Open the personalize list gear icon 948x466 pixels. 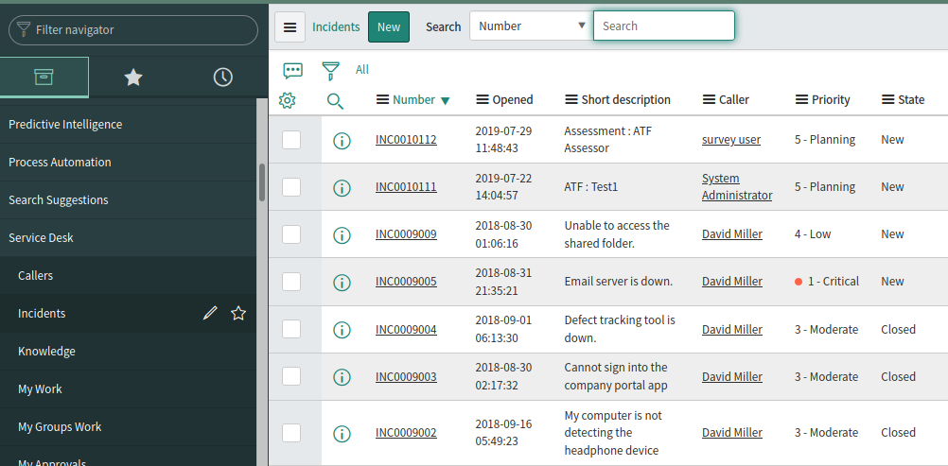coord(288,100)
